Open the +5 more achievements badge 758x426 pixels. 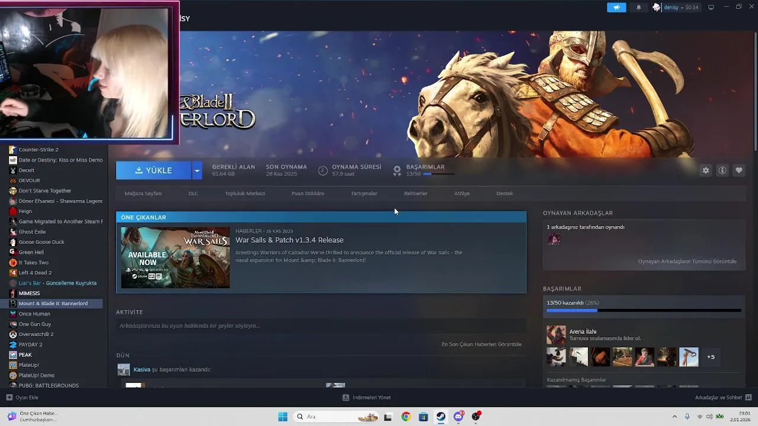coord(711,357)
